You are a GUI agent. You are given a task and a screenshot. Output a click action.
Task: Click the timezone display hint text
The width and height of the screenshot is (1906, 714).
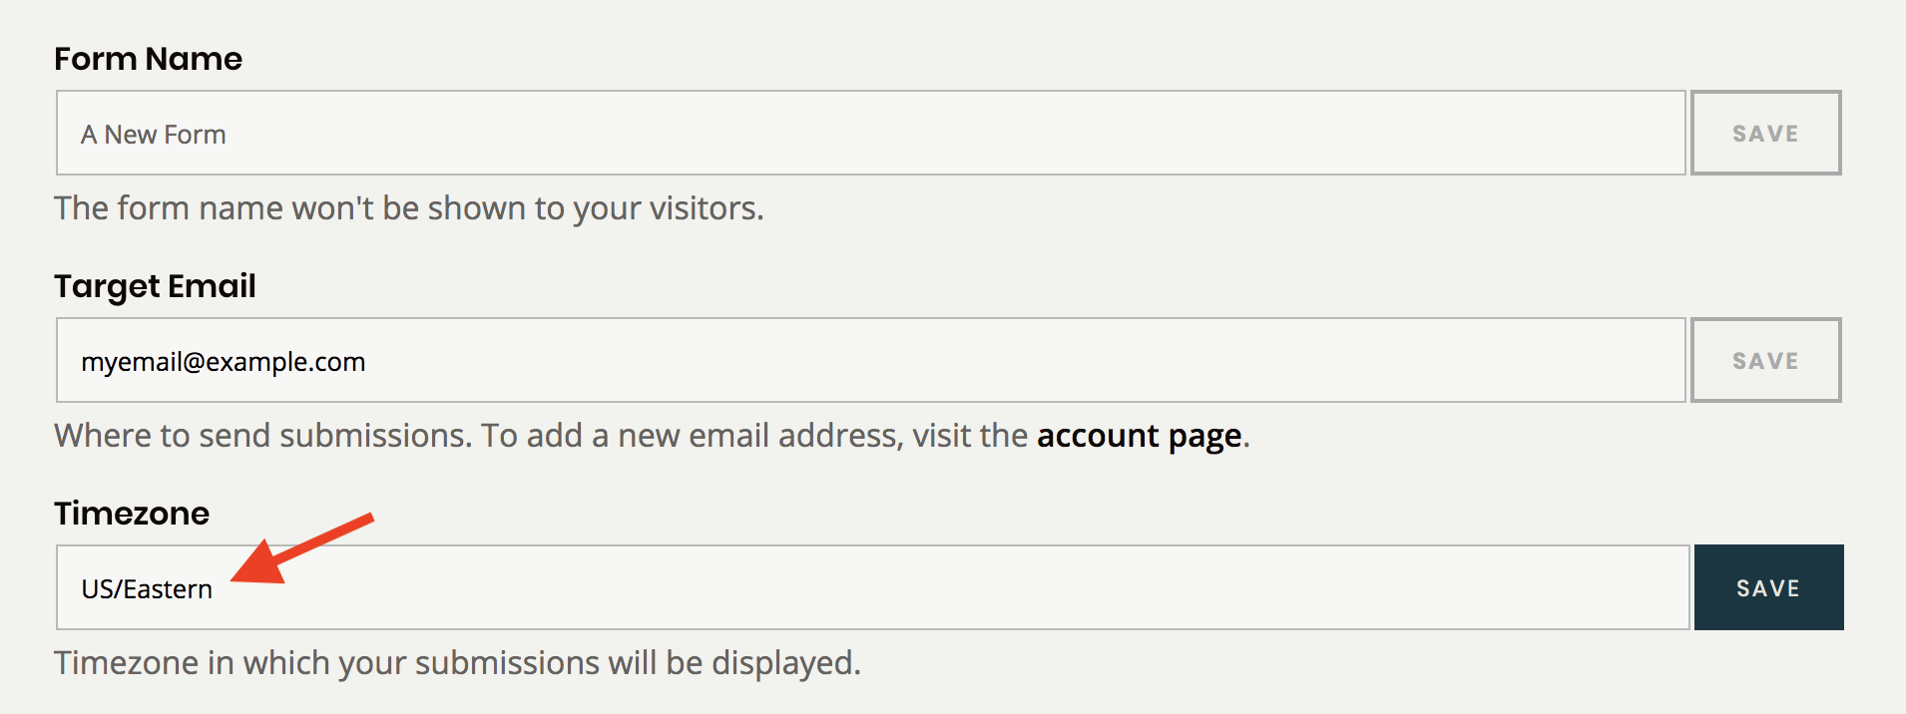[x=457, y=663]
